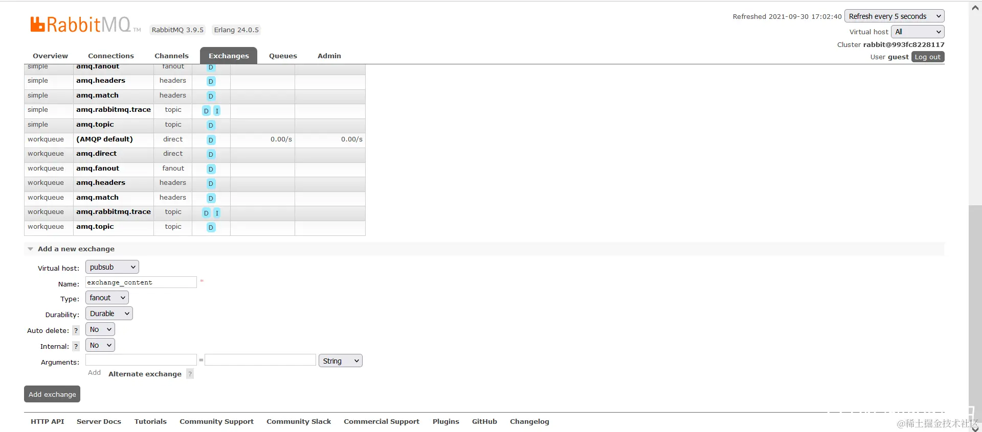
Task: Open the argument type String dropdown
Action: 340,361
